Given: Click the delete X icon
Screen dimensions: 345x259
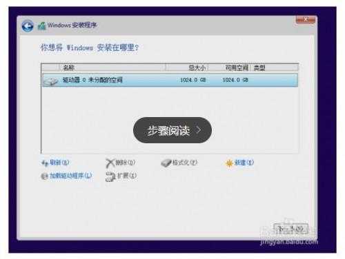Looking at the screenshot, I should tap(110, 163).
